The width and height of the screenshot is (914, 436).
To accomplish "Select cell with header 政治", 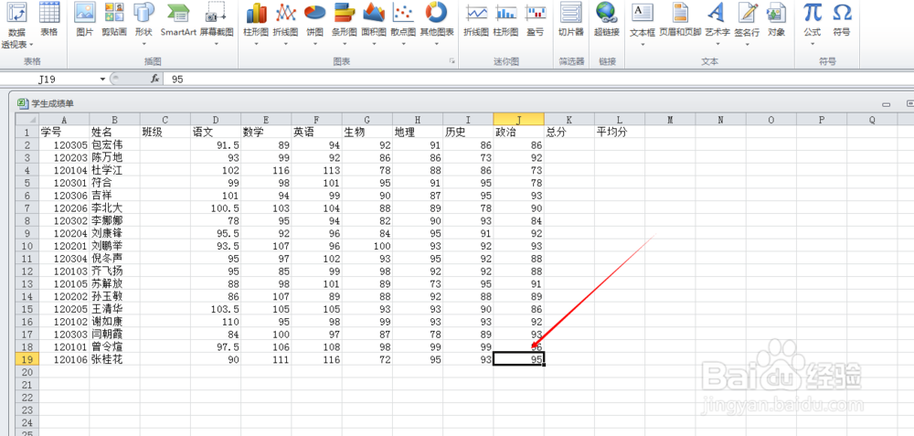I will click(519, 133).
